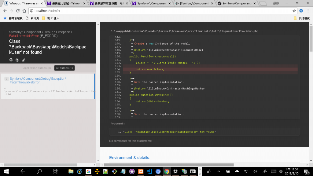
Task: Click highlighted line 'return new $class;'
Action: [x=150, y=69]
